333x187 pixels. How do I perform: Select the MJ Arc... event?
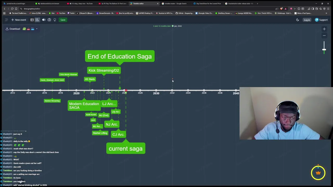97,126
